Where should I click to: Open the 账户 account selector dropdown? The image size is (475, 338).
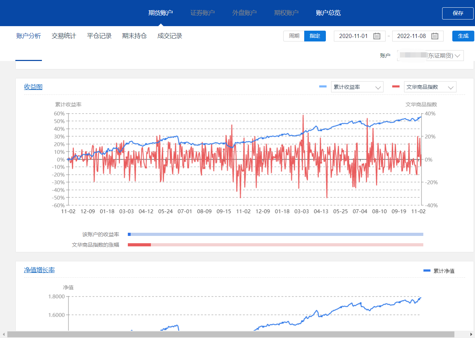coord(430,55)
